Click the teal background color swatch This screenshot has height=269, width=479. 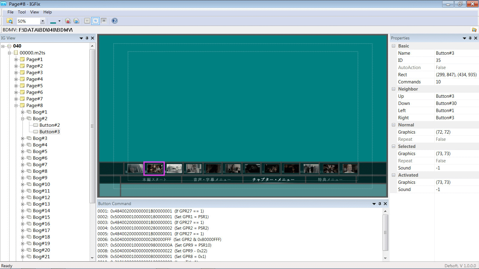click(x=53, y=21)
